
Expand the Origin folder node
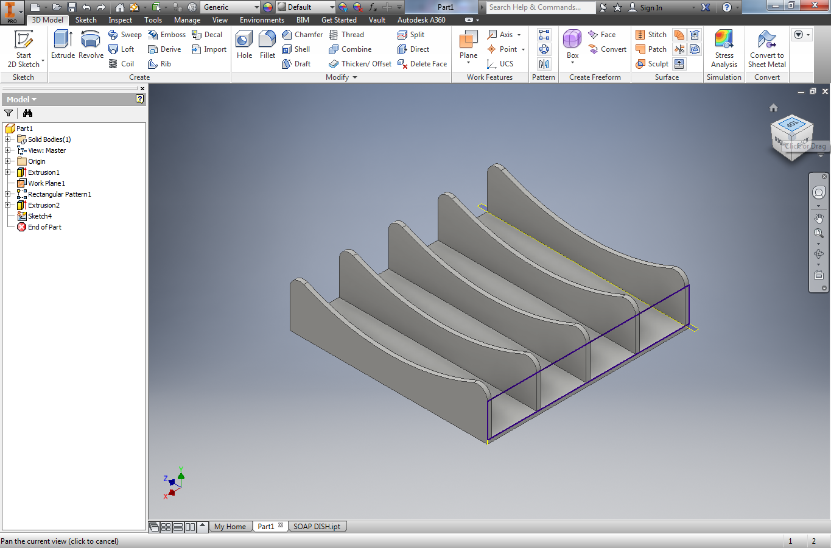[x=8, y=161]
